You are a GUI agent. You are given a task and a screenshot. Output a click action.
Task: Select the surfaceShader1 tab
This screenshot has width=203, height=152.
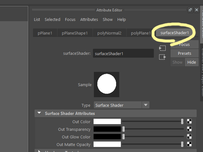tap(175, 33)
